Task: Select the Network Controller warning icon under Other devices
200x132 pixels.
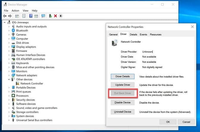Action: (x=18, y=83)
